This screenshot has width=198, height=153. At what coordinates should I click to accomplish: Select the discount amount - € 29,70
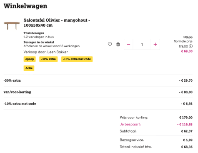(186, 80)
